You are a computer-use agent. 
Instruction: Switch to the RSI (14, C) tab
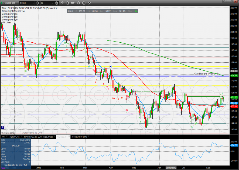point(15,137)
